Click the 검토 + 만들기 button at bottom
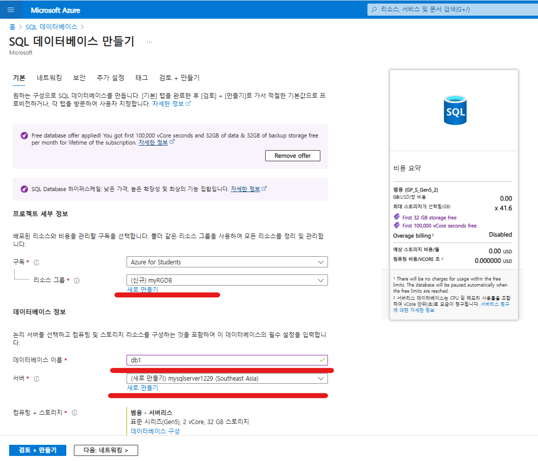The height and width of the screenshot is (461, 538). [38, 450]
